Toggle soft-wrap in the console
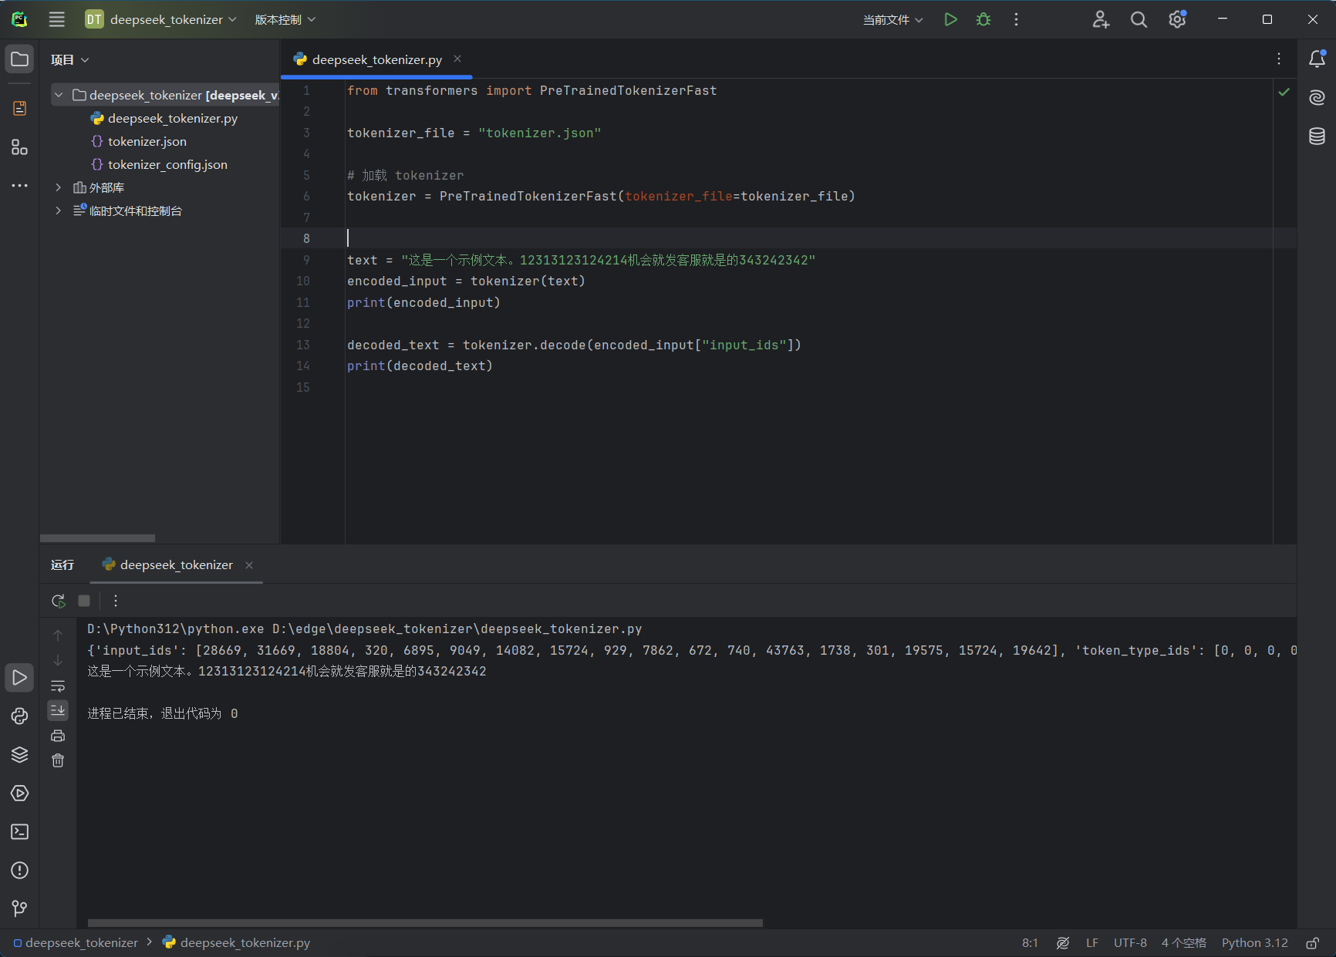 [58, 686]
